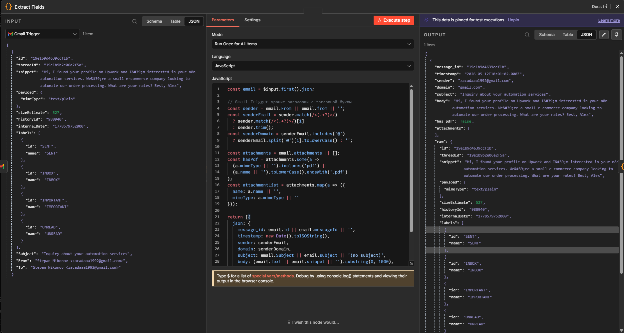Close the Extract Fields node panel

coord(617,7)
